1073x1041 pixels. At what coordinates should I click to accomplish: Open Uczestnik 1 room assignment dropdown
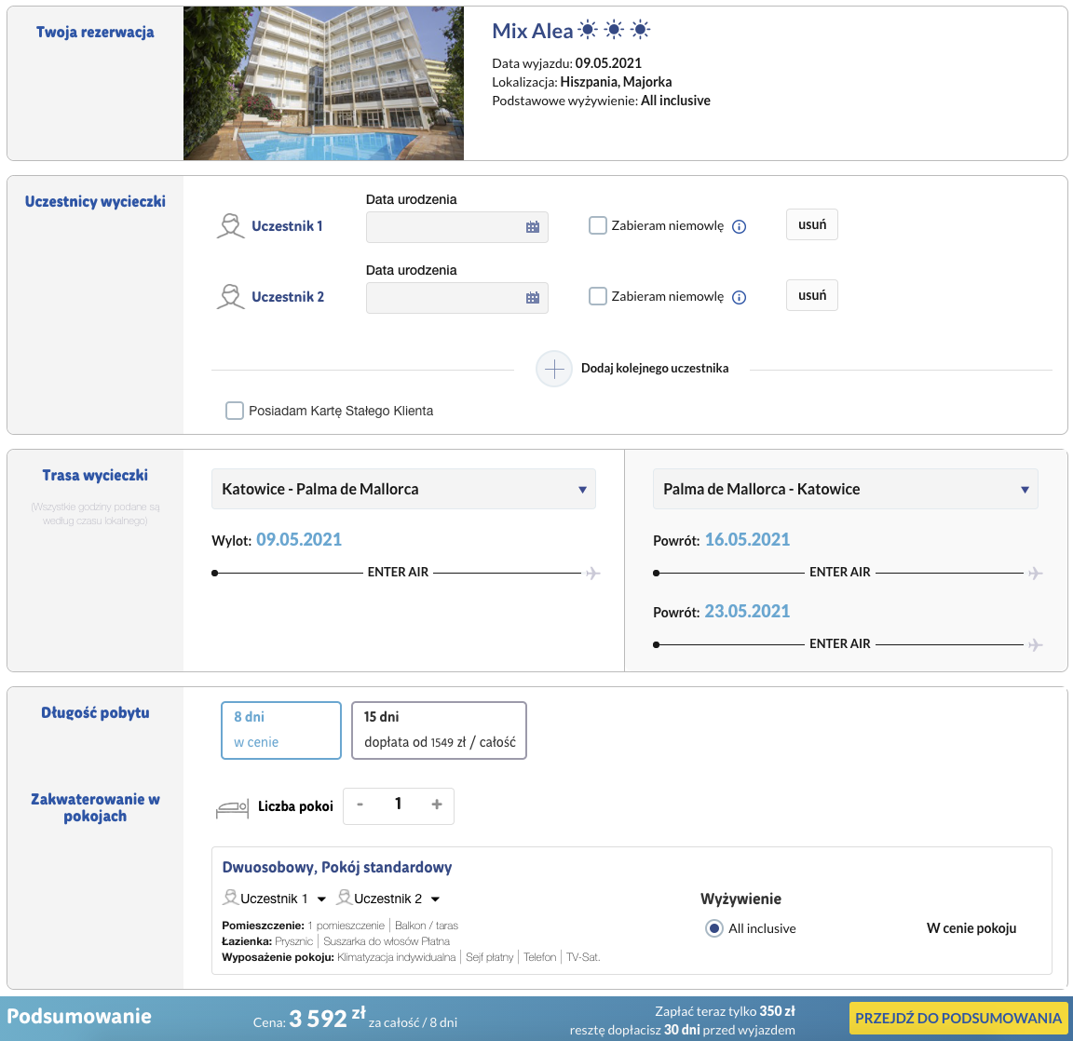(x=321, y=899)
